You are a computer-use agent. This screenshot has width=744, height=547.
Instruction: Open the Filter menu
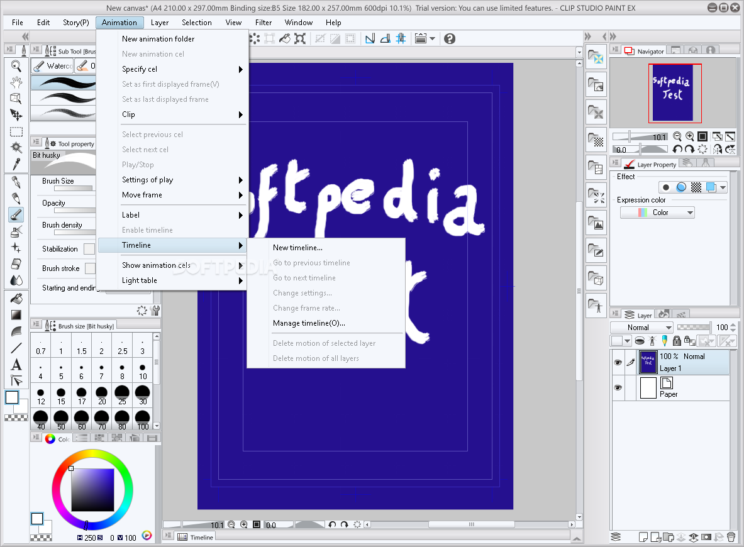click(x=264, y=22)
